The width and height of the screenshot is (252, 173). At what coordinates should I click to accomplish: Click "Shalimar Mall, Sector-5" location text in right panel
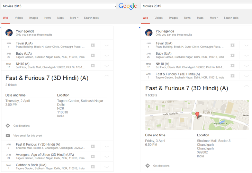click(x=214, y=141)
